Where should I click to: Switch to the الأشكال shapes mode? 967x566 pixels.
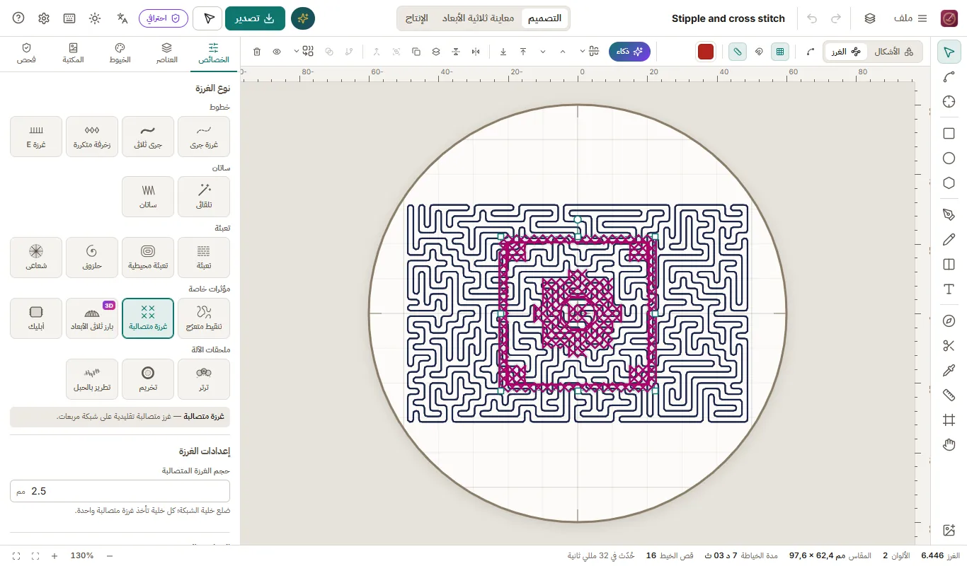894,52
